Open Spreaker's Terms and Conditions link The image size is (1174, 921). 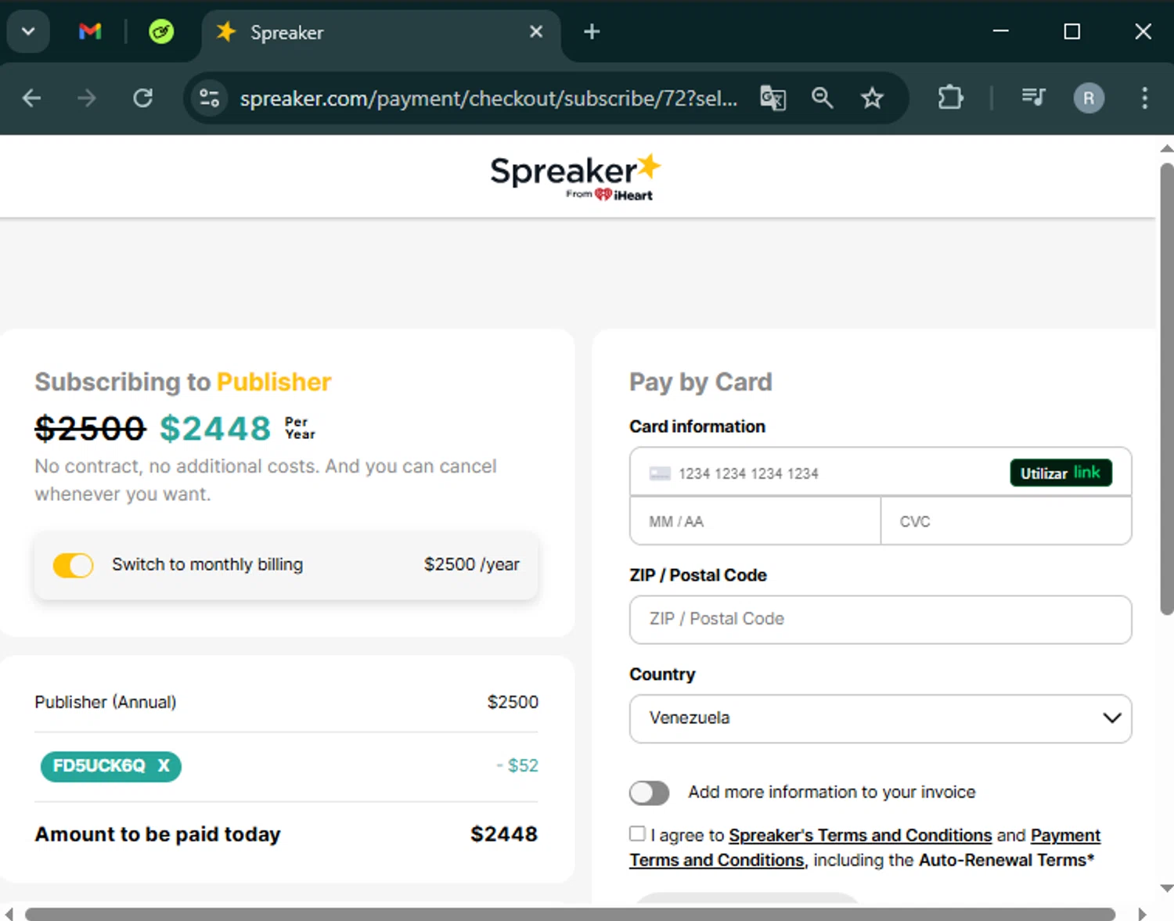point(860,836)
